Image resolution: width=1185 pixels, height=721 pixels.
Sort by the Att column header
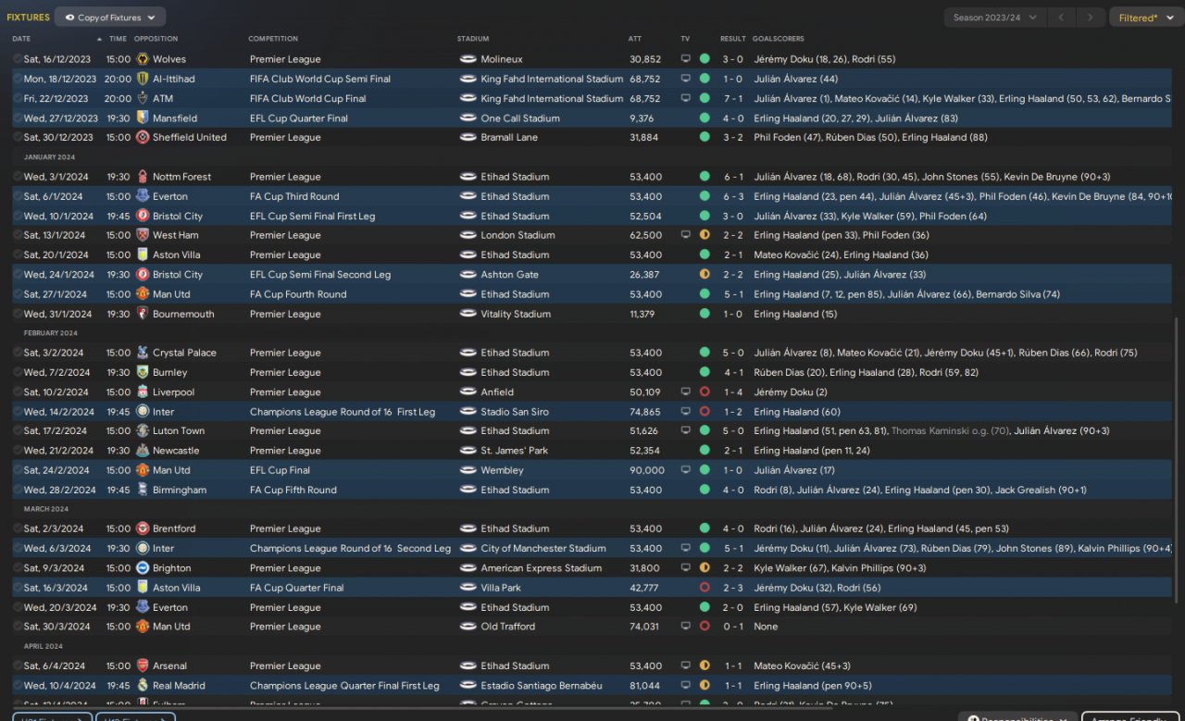[x=635, y=39]
